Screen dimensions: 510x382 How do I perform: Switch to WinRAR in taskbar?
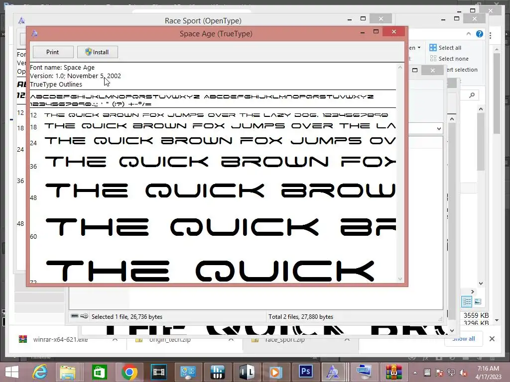pyautogui.click(x=394, y=372)
